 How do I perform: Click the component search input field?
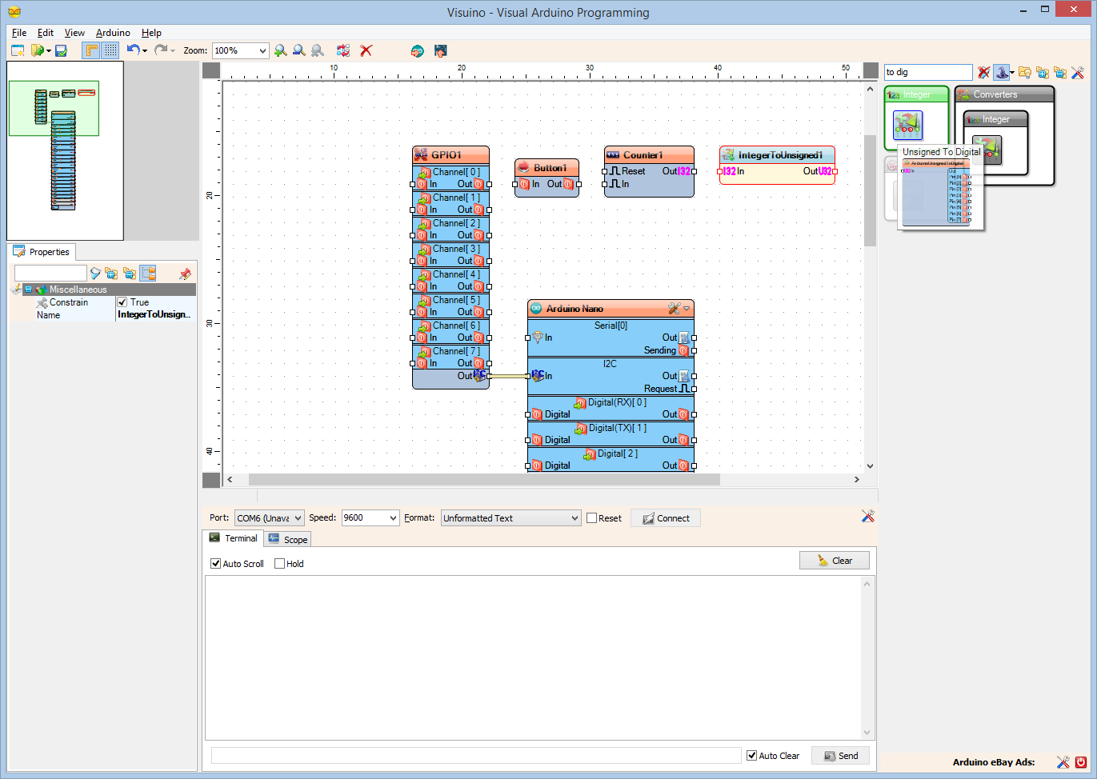(927, 72)
